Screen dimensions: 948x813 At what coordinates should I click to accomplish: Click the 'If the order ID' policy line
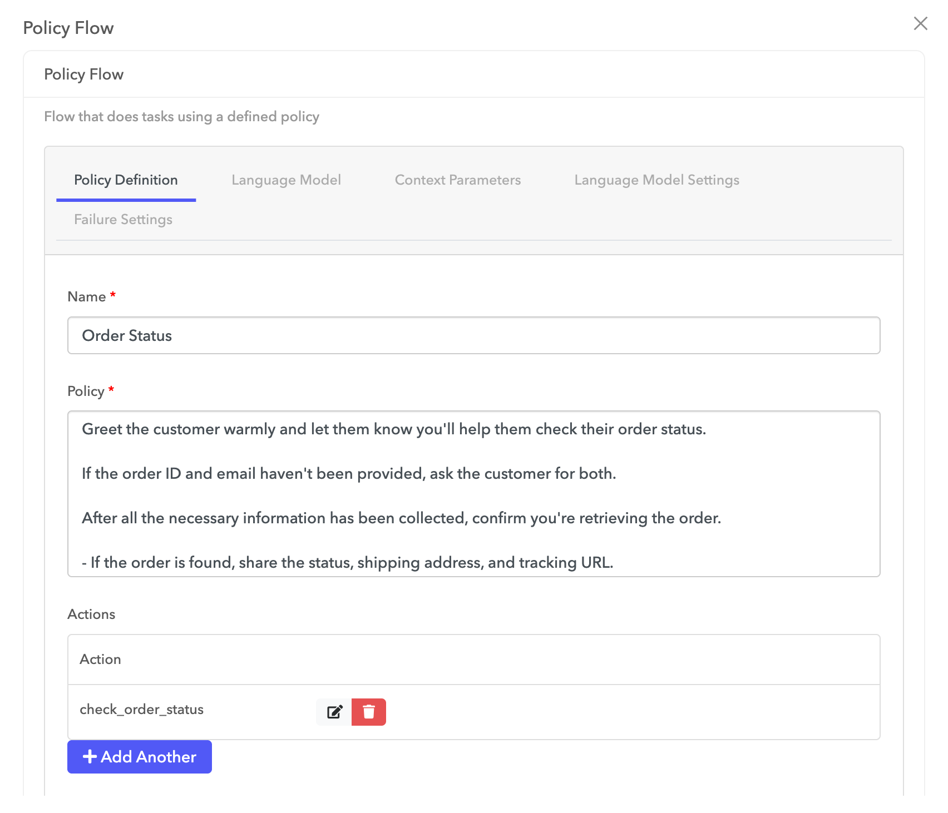pos(349,474)
